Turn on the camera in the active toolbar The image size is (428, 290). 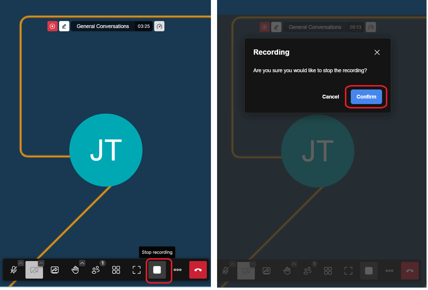click(34, 270)
